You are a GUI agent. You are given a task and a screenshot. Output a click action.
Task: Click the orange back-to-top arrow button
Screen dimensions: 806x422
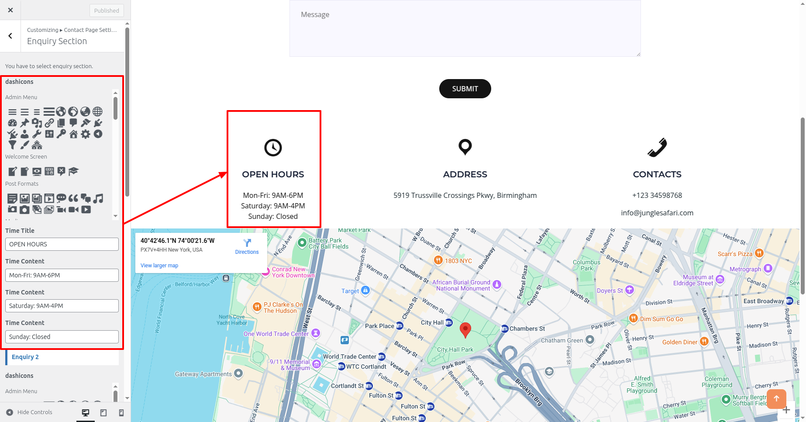[x=776, y=398]
